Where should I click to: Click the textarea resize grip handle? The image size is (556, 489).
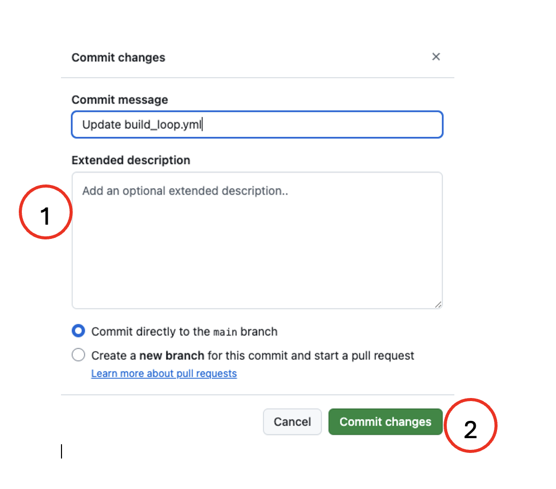click(438, 304)
